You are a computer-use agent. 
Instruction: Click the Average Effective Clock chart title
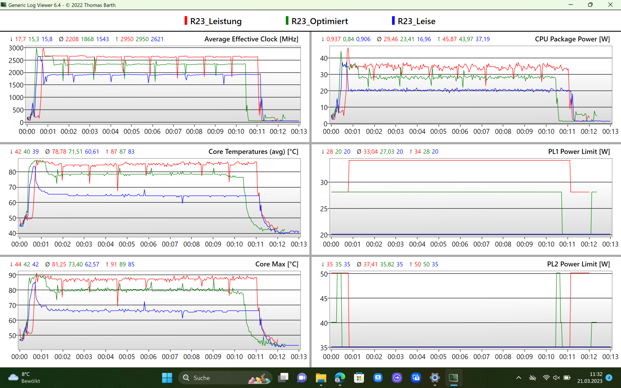click(x=251, y=39)
